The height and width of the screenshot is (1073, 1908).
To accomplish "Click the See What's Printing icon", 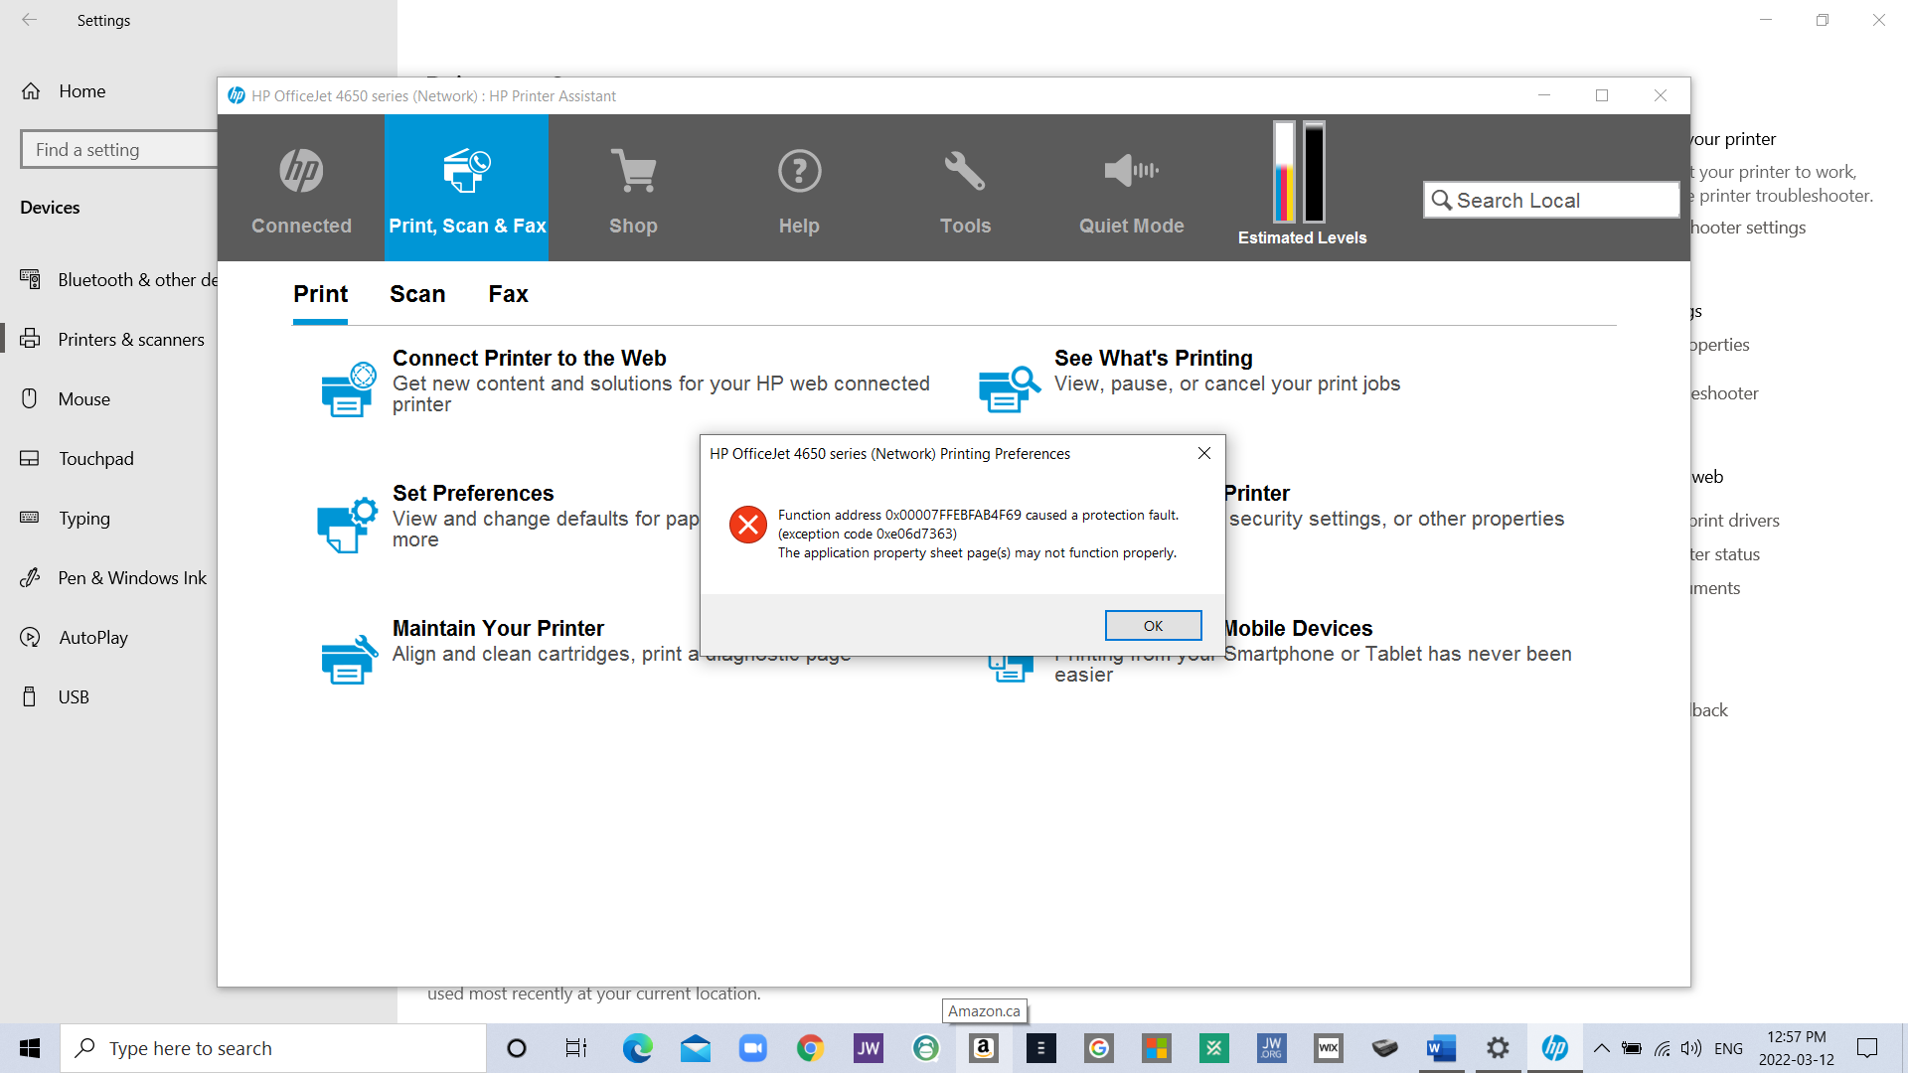I will point(1009,388).
